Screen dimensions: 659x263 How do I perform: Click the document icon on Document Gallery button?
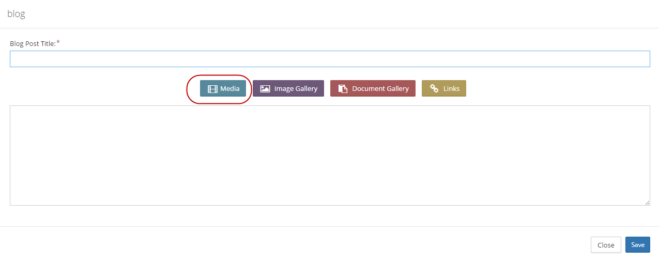(x=343, y=89)
